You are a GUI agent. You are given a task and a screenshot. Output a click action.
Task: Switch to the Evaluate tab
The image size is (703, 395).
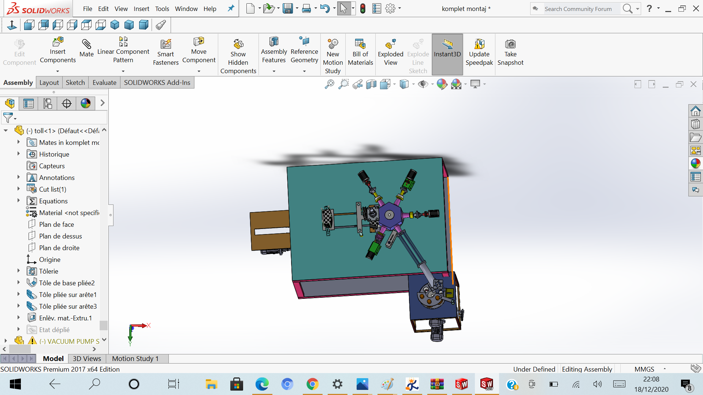(x=104, y=83)
